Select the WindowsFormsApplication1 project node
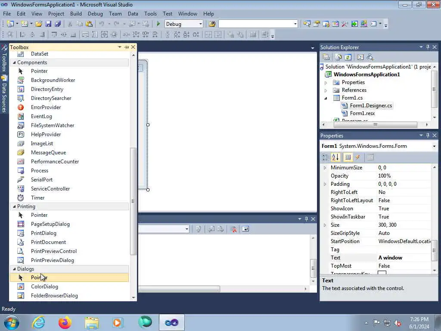Screen dimensions: 441x331 tap(366, 75)
